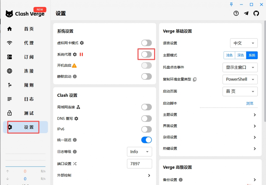
Task: Expand the 主题设置 chevron row
Action: (x=255, y=115)
